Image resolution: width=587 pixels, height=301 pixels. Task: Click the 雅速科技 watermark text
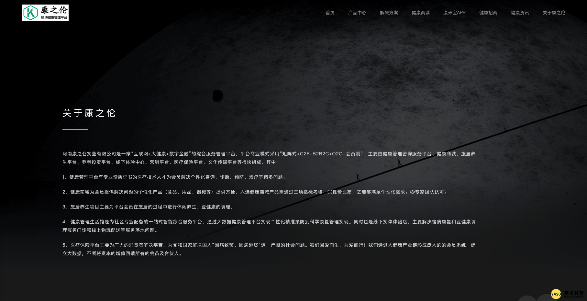[x=573, y=293]
